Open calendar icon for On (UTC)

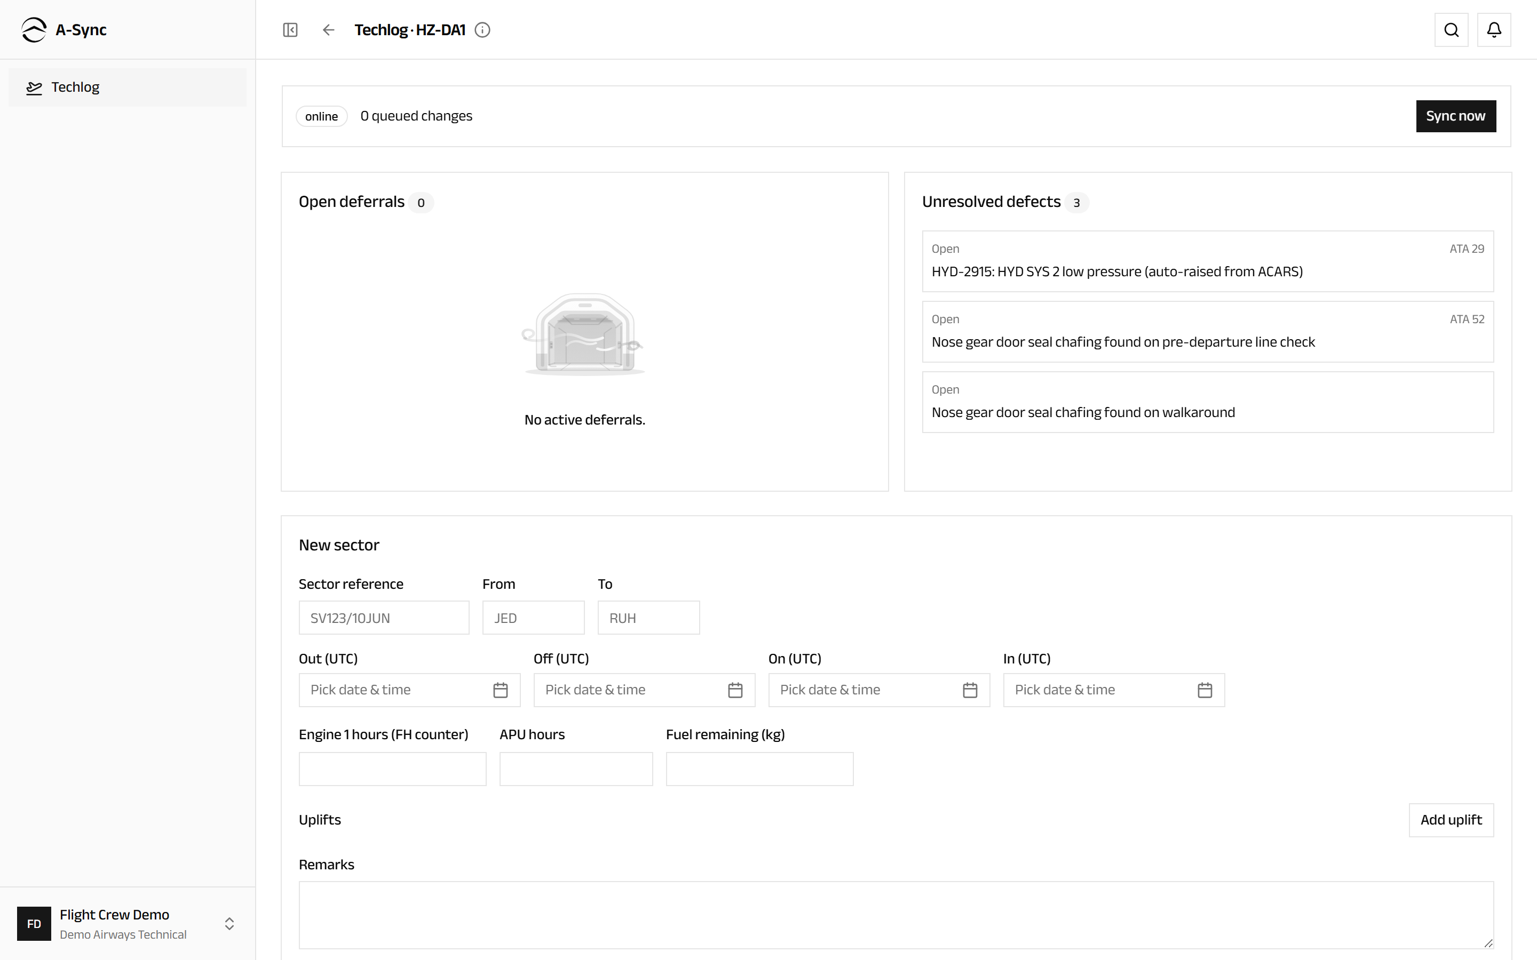click(x=970, y=690)
